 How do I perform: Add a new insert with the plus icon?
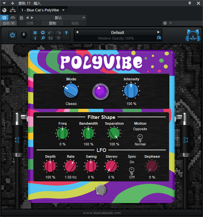click(13, 3)
